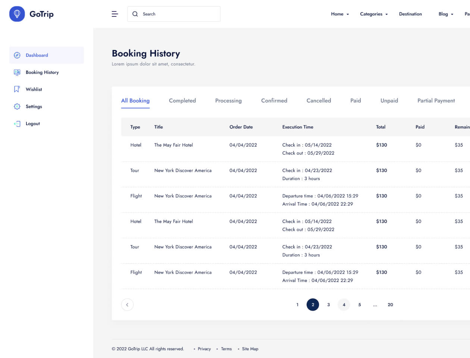Click the Dashboard compass icon in sidebar
Viewport: 470px width, 358px height.
(17, 55)
